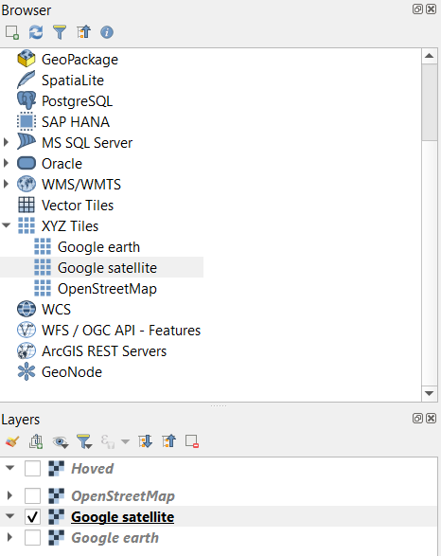This screenshot has width=441, height=556.
Task: Enable the properties widget info icon
Action: pyautogui.click(x=107, y=32)
